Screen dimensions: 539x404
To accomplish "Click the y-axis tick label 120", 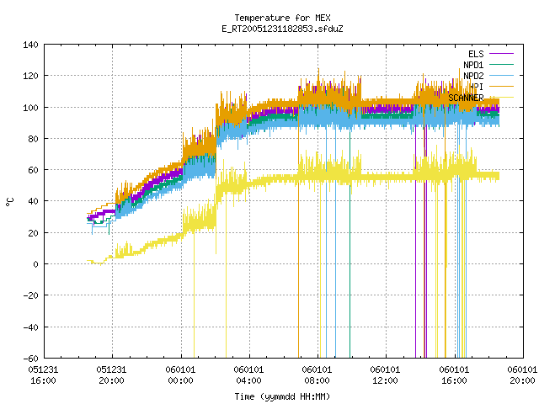I will coord(30,76).
